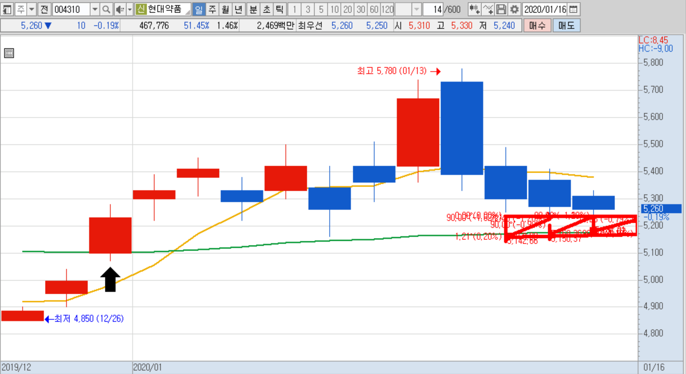The width and height of the screenshot is (686, 374).
Task: Select the 틱 tick chart period
Action: click(279, 9)
